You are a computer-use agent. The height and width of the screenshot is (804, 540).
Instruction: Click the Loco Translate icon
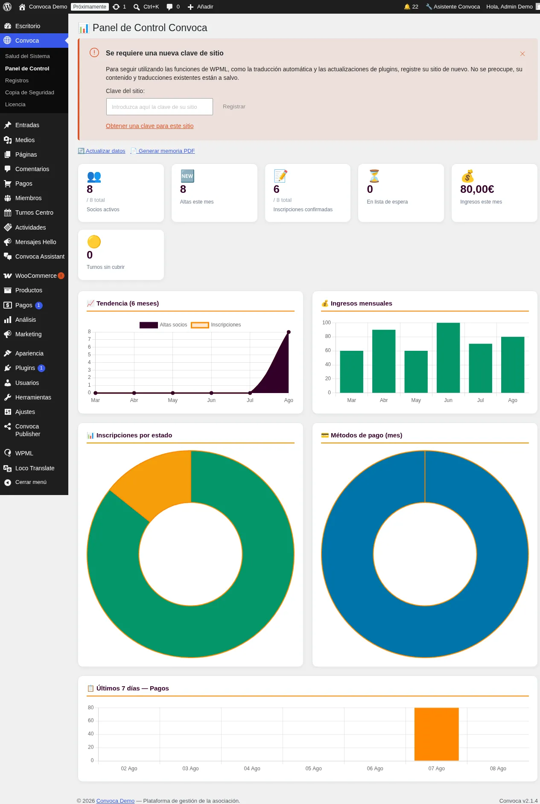[8, 468]
